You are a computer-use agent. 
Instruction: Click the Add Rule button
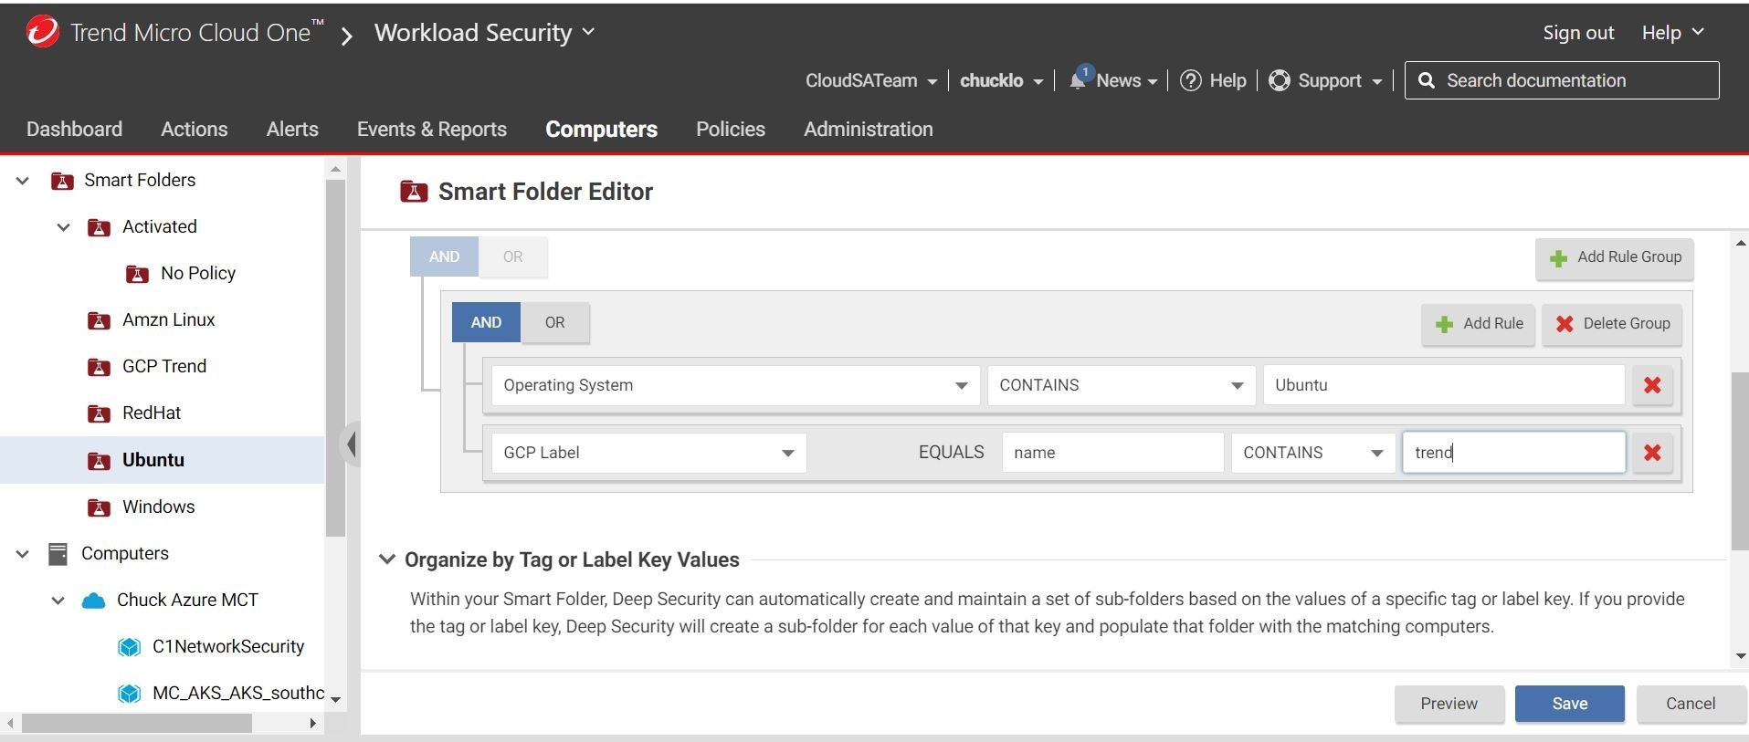coord(1479,324)
